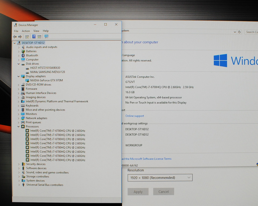This screenshot has height=206, width=258.
Task: Click the Print queues printer icon
Action: (23, 122)
